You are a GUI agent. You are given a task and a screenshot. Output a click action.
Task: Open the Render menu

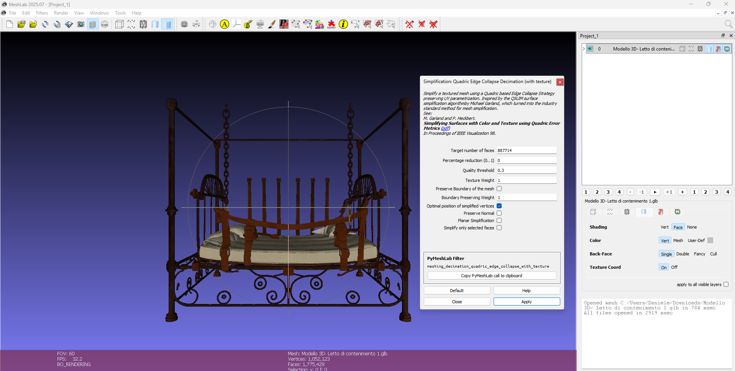pyautogui.click(x=61, y=13)
